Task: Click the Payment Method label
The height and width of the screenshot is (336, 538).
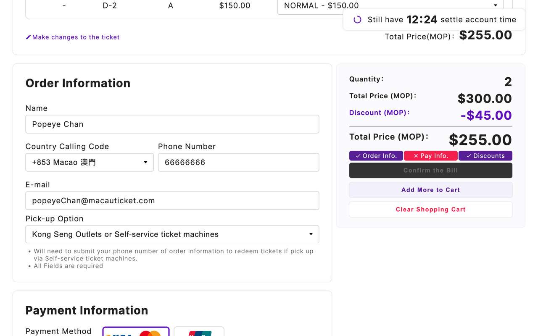Action: point(58,331)
